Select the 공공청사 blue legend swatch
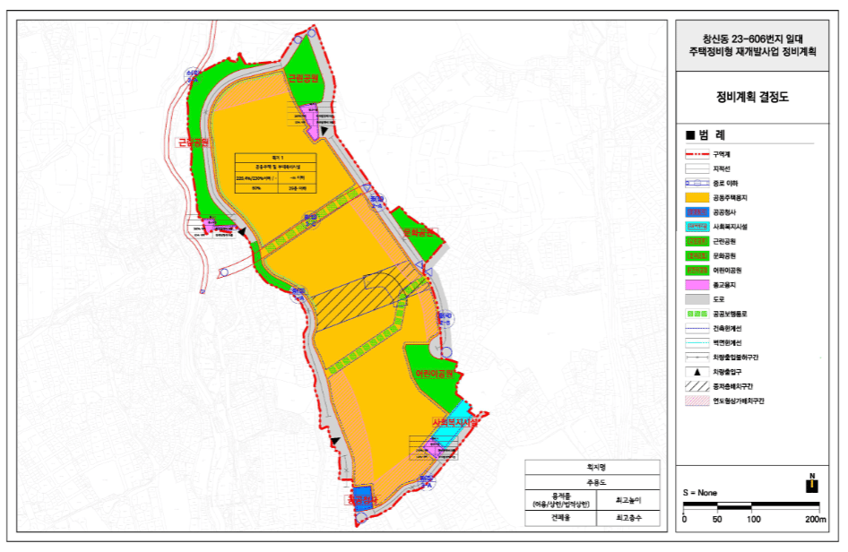Viewport: 848px width, 552px height. tap(697, 212)
